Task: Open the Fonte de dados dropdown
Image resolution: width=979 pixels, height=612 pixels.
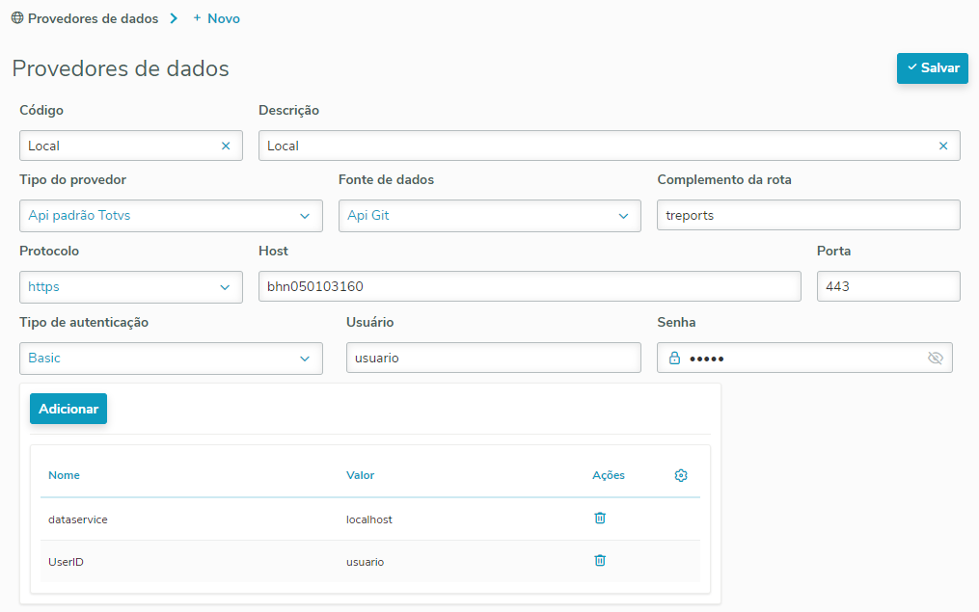Action: (623, 216)
